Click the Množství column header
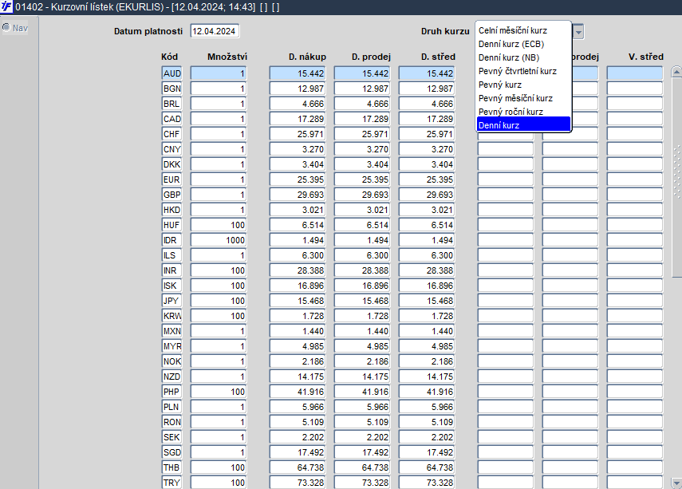Image resolution: width=682 pixels, height=489 pixels. point(227,57)
